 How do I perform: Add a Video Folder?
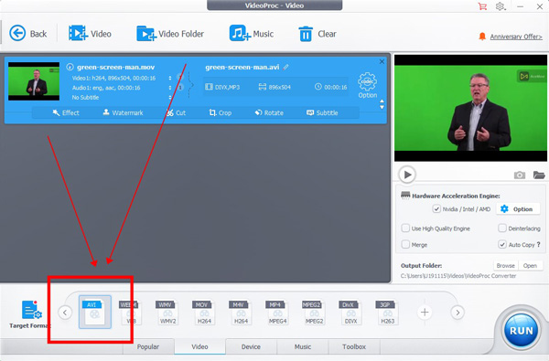click(146, 34)
